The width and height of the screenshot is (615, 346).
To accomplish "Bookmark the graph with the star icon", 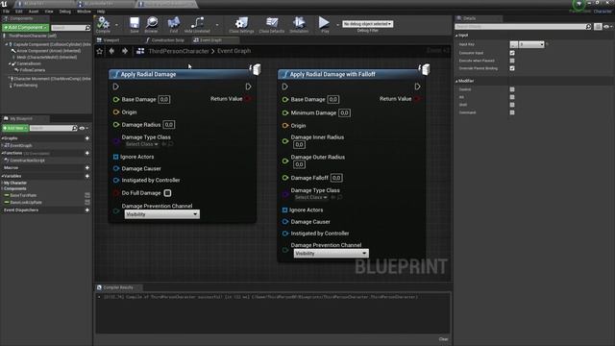I will tap(100, 51).
